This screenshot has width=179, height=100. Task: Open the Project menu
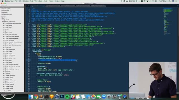pyautogui.click(x=51, y=1)
